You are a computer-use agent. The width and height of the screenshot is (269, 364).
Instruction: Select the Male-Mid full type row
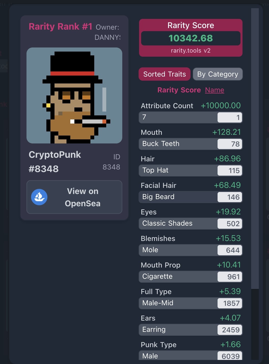(191, 303)
